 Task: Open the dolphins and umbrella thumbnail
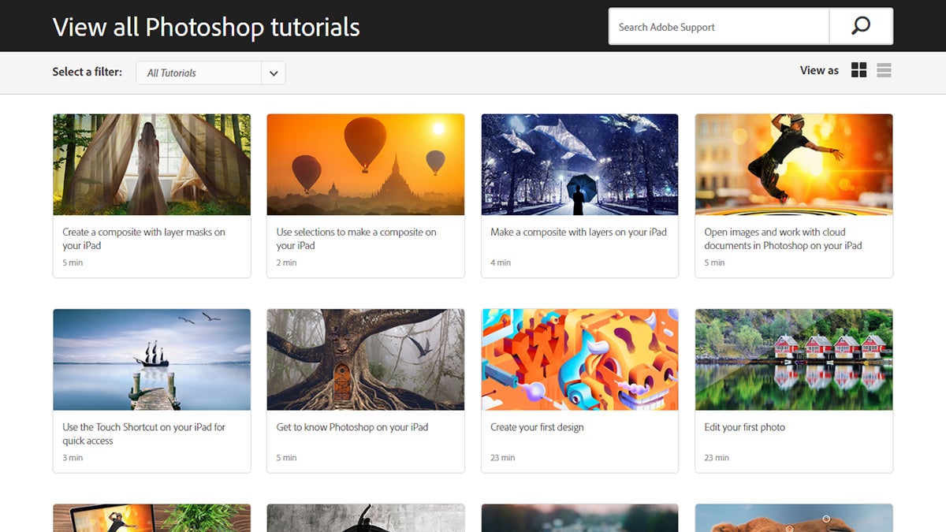pos(579,165)
